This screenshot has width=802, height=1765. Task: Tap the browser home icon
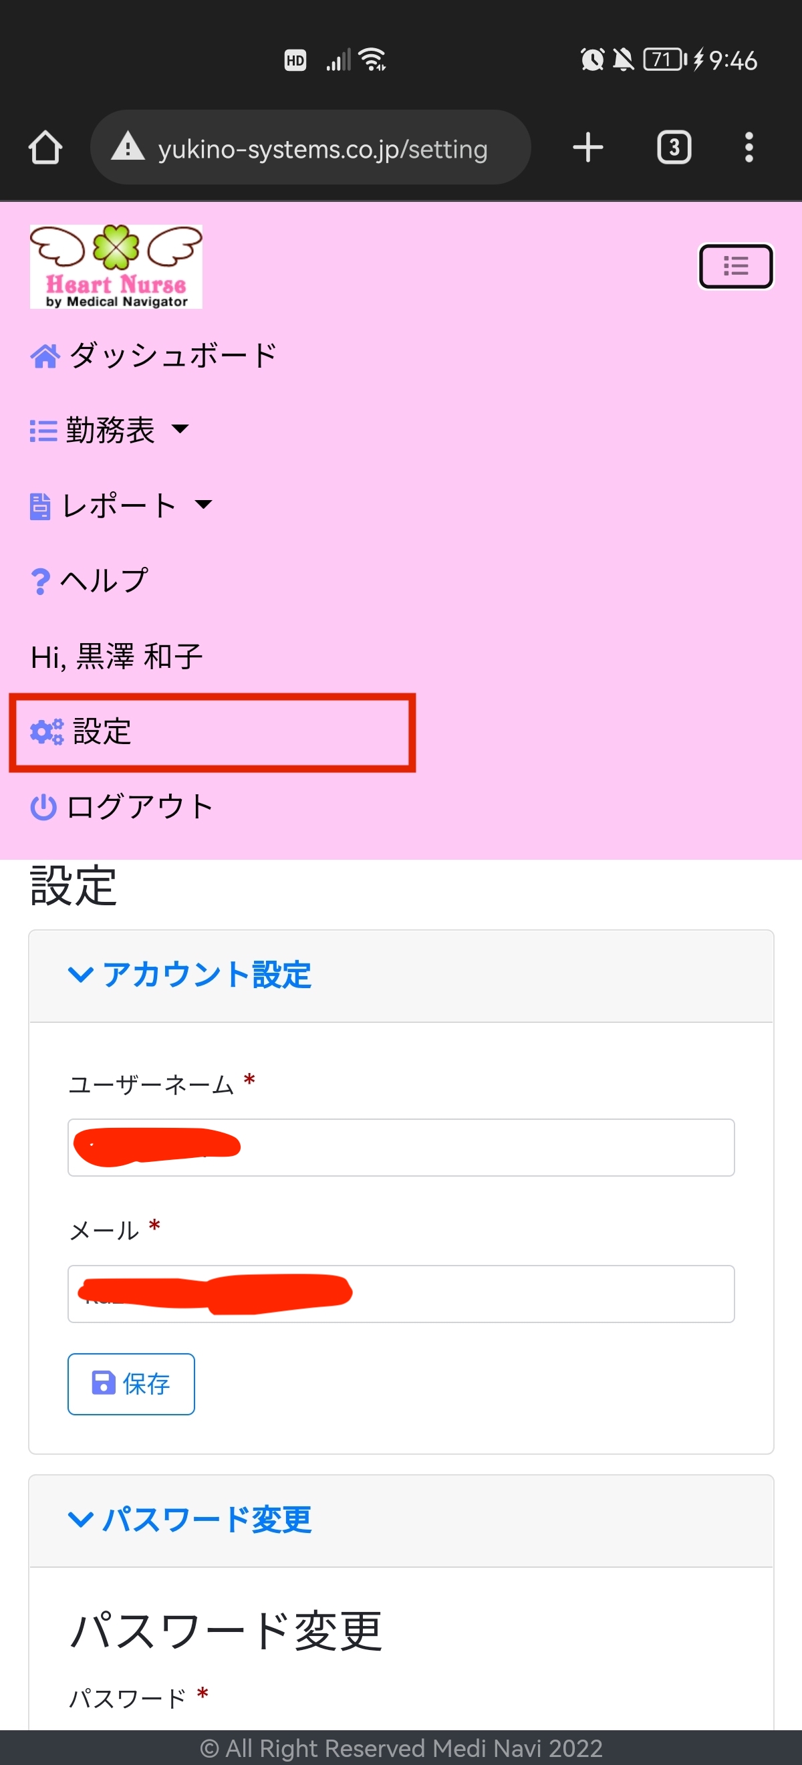(x=45, y=147)
